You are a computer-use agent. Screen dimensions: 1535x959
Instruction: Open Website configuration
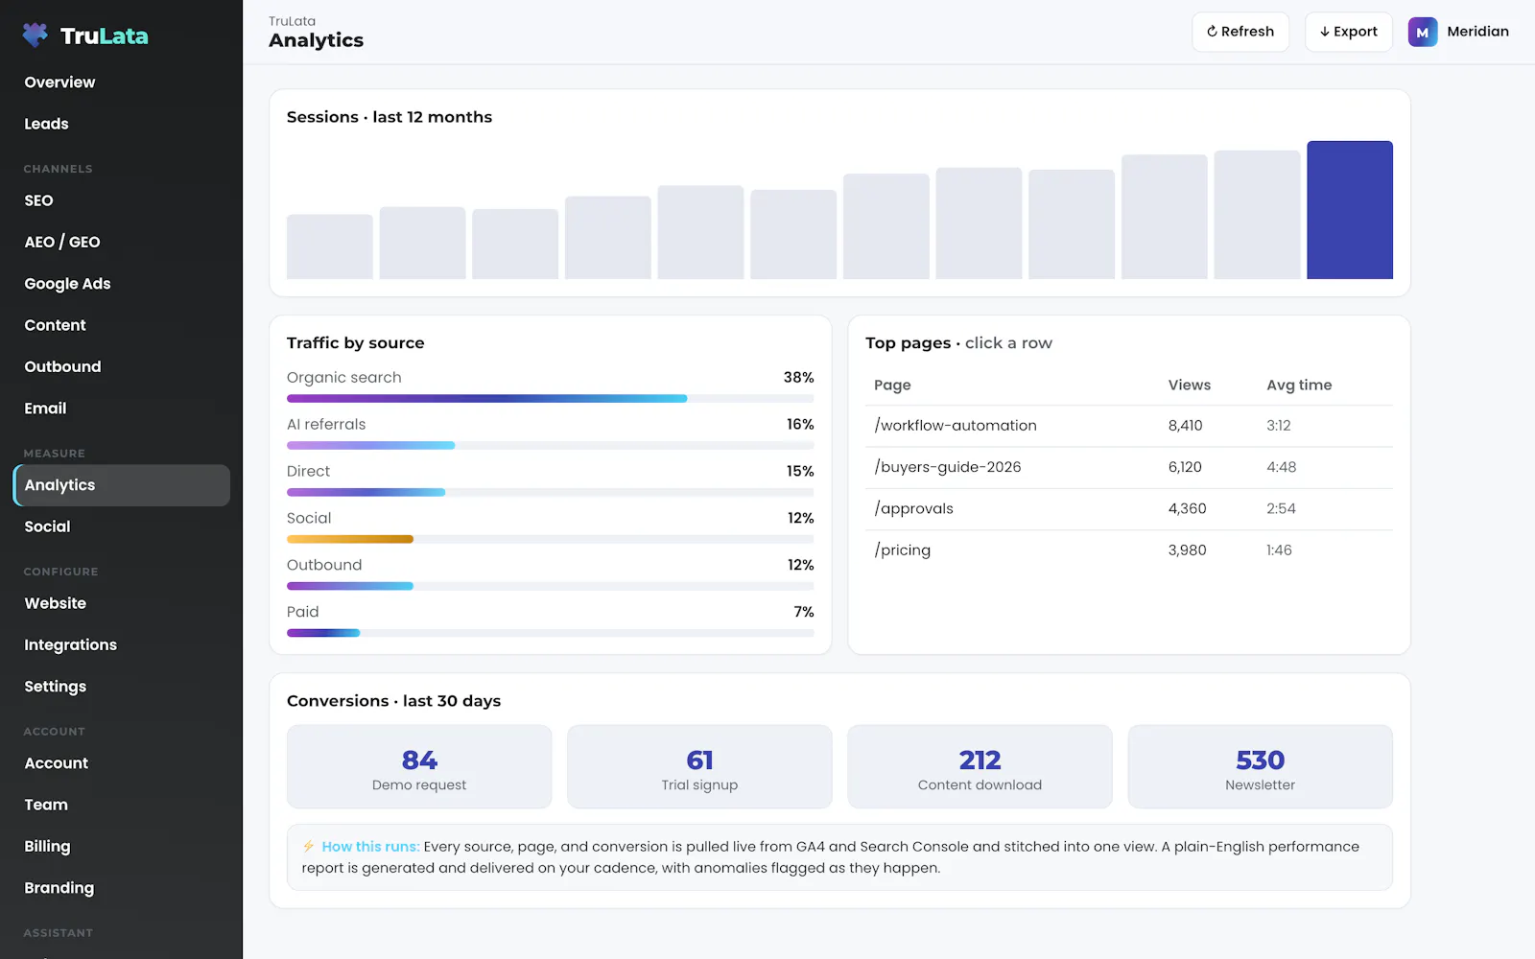[122, 603]
